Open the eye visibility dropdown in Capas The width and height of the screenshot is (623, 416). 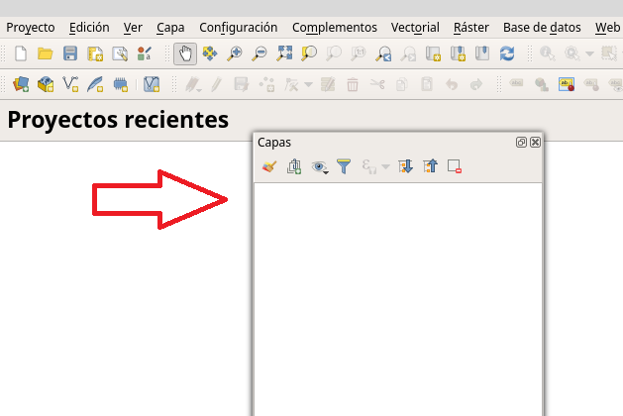click(320, 167)
